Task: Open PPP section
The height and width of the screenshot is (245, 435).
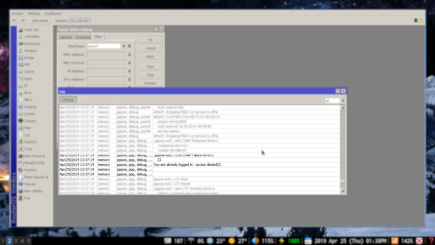Action: point(27,65)
